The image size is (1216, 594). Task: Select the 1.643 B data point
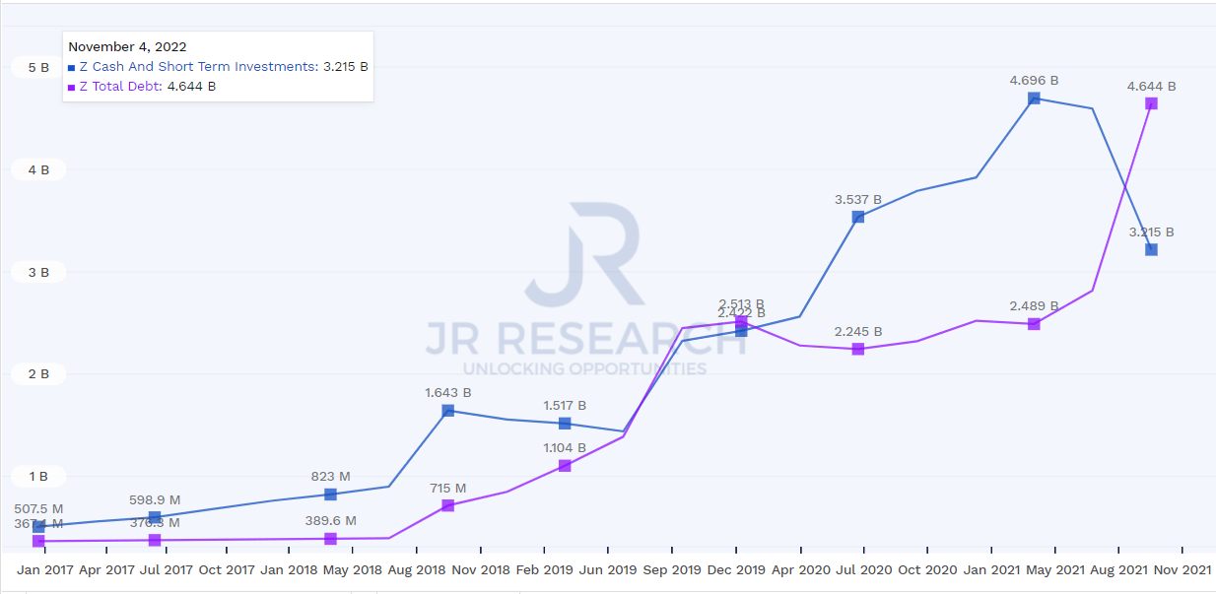click(448, 411)
